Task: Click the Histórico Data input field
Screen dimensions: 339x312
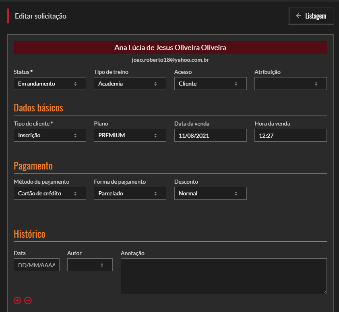Action: [x=36, y=265]
